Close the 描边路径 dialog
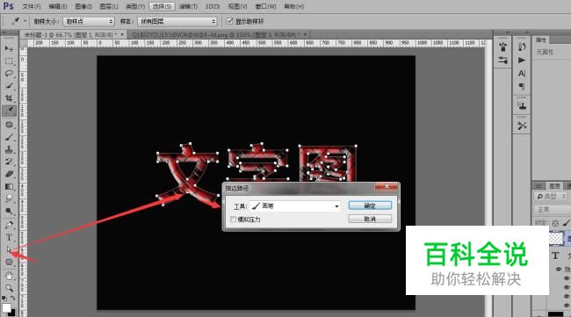 coord(387,186)
